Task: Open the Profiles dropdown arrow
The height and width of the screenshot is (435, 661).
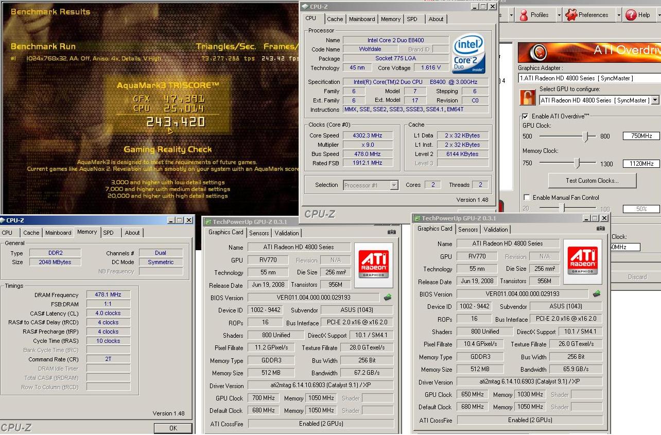Action: point(559,15)
